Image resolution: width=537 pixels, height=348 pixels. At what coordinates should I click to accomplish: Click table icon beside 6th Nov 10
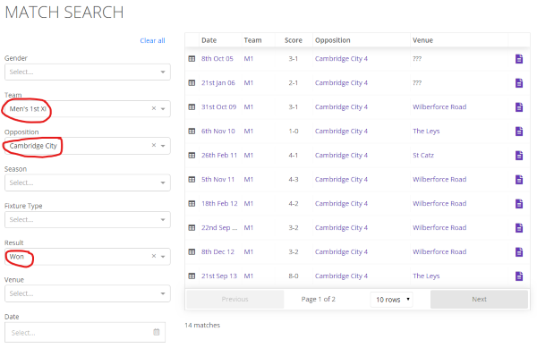tap(192, 131)
